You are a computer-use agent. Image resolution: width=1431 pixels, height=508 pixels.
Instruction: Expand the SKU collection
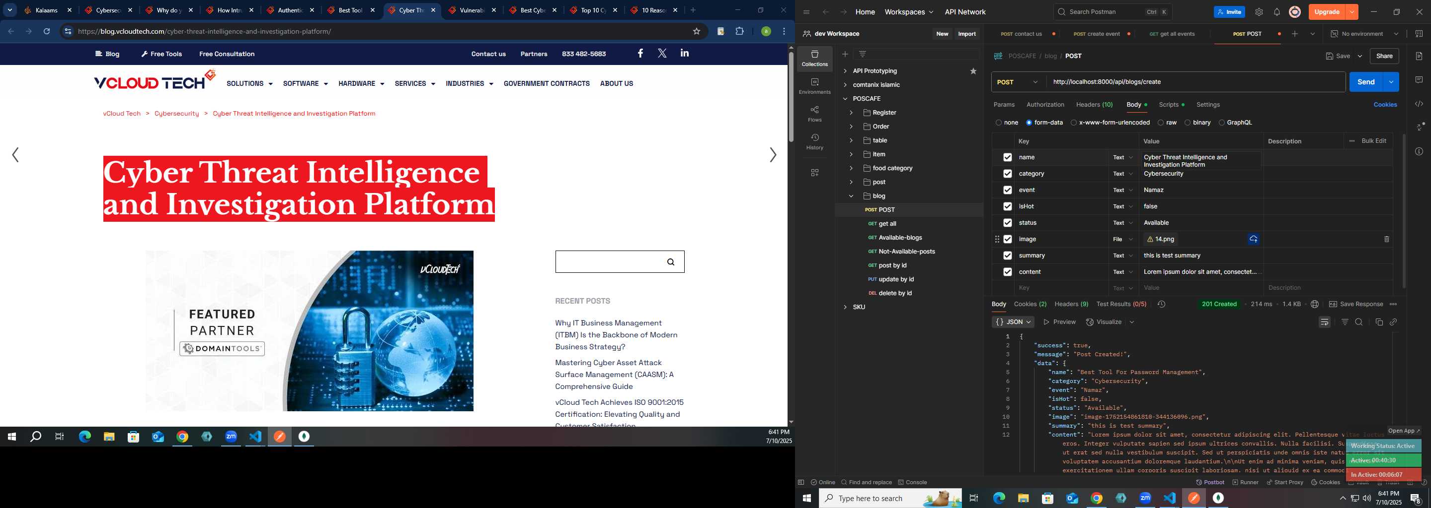845,307
